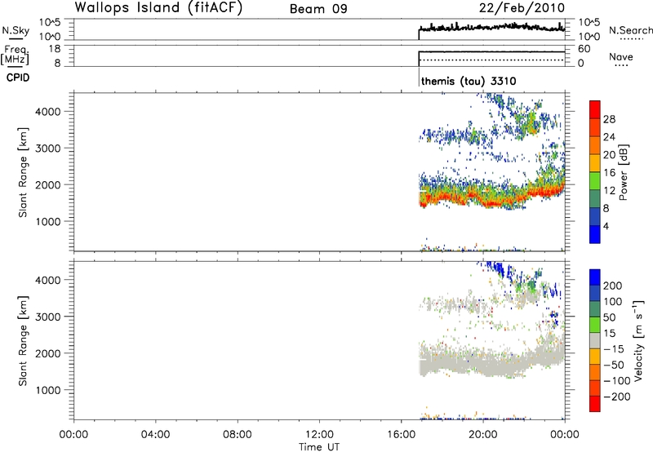Click the '20:00' time axis tick
653x452 pixels.
(483, 435)
